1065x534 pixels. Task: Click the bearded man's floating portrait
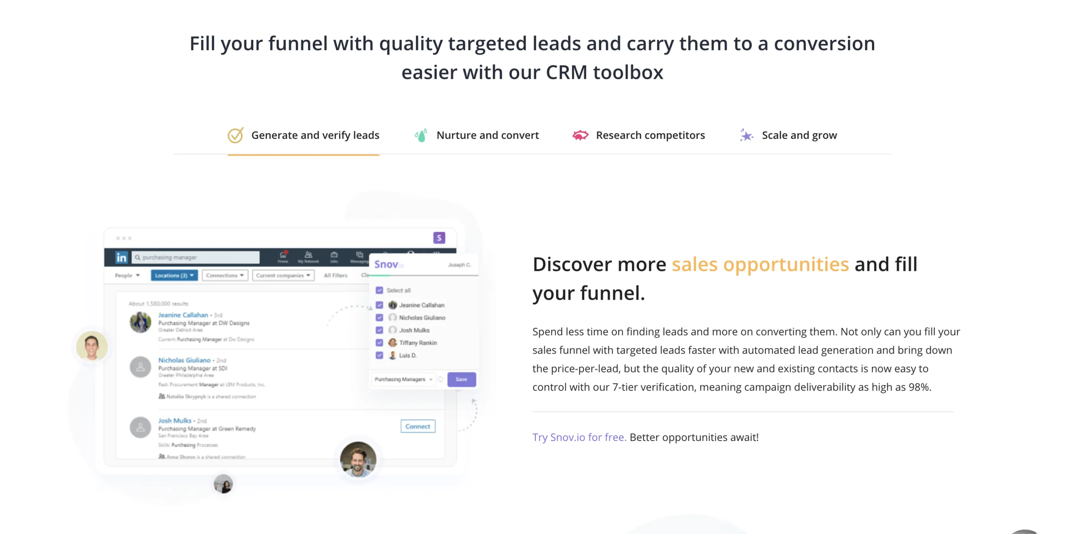click(358, 459)
